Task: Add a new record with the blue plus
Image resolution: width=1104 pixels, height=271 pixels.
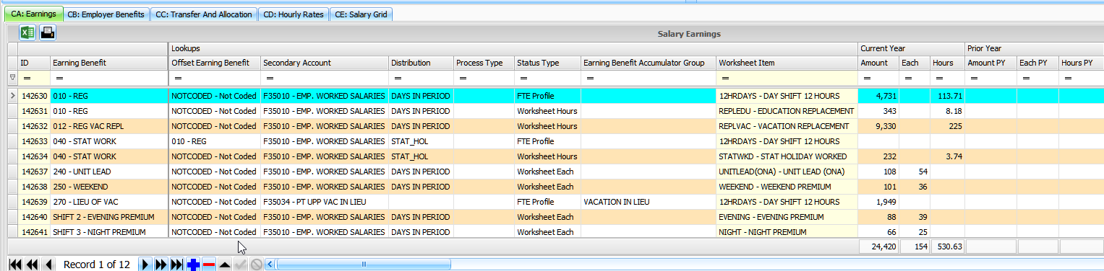Action: (x=193, y=265)
